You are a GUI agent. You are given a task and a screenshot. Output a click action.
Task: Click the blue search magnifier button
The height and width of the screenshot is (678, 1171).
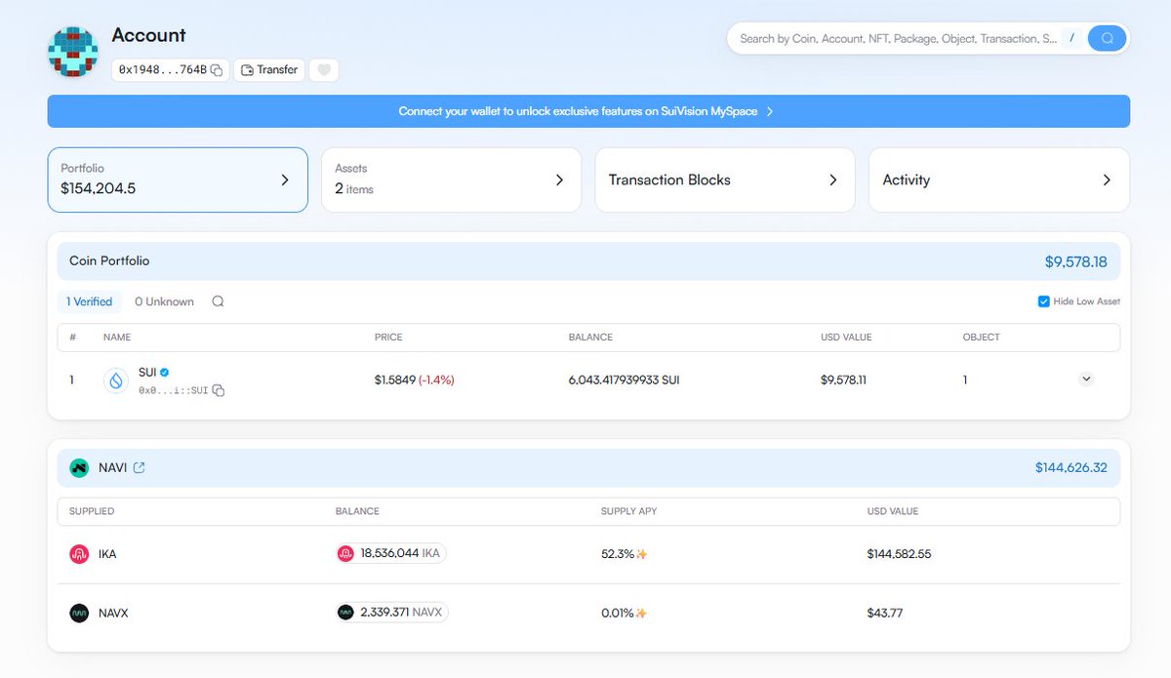point(1108,38)
